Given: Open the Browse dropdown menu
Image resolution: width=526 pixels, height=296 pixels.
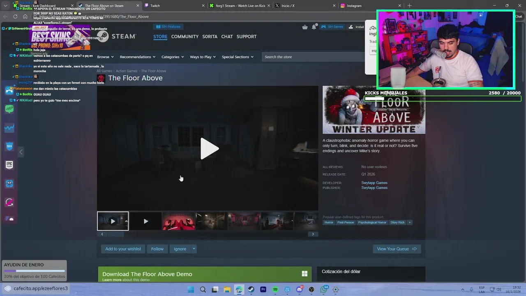Looking at the screenshot, I should [105, 57].
